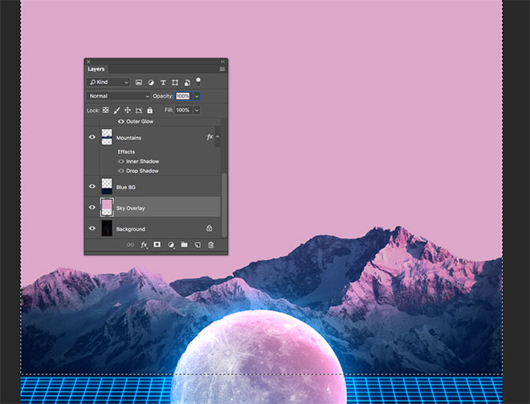Select the Sky Overlay layer
Viewport: 530px width, 404px height.
tap(153, 207)
